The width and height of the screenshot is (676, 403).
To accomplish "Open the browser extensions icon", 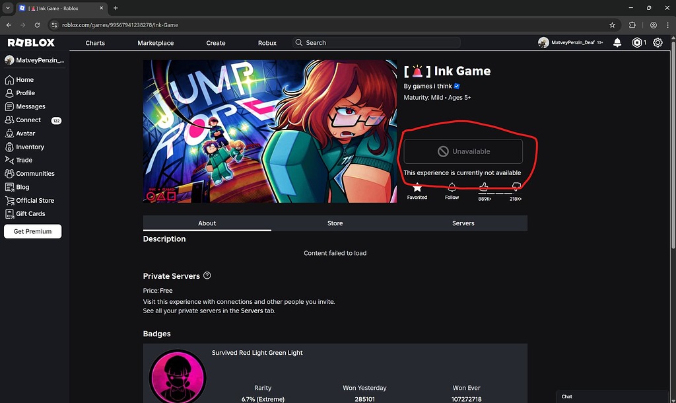I will click(632, 25).
